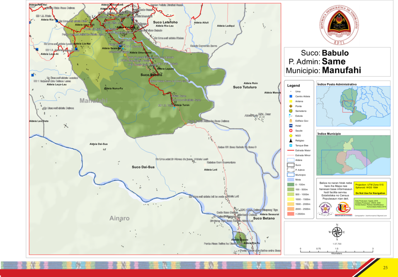This screenshot has height=277, width=398.
Task: Click the Estrada Maior red line sample
Action: pyautogui.click(x=291, y=150)
